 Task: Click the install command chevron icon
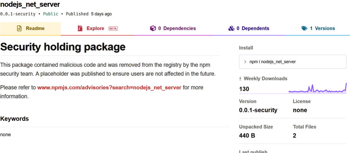pyautogui.click(x=245, y=62)
